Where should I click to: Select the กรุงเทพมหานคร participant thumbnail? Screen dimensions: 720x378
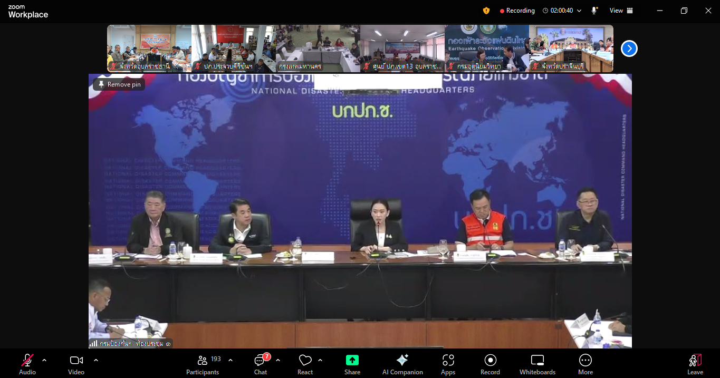pyautogui.click(x=318, y=49)
